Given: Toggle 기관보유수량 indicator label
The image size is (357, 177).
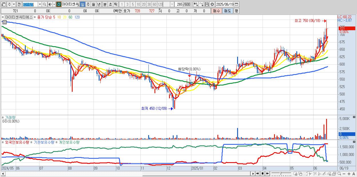Looking at the screenshot, I should (x=44, y=142).
